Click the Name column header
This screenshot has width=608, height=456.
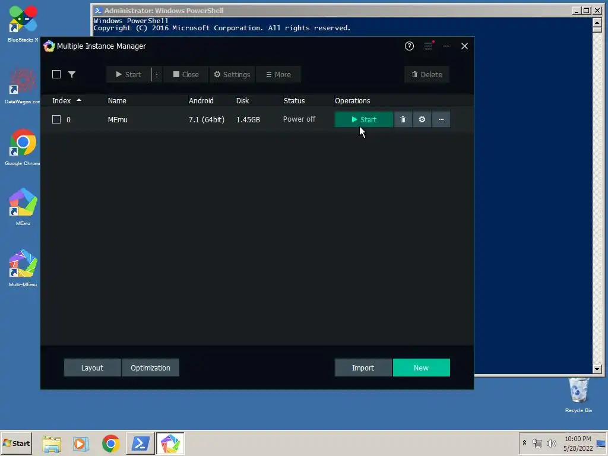click(x=117, y=100)
